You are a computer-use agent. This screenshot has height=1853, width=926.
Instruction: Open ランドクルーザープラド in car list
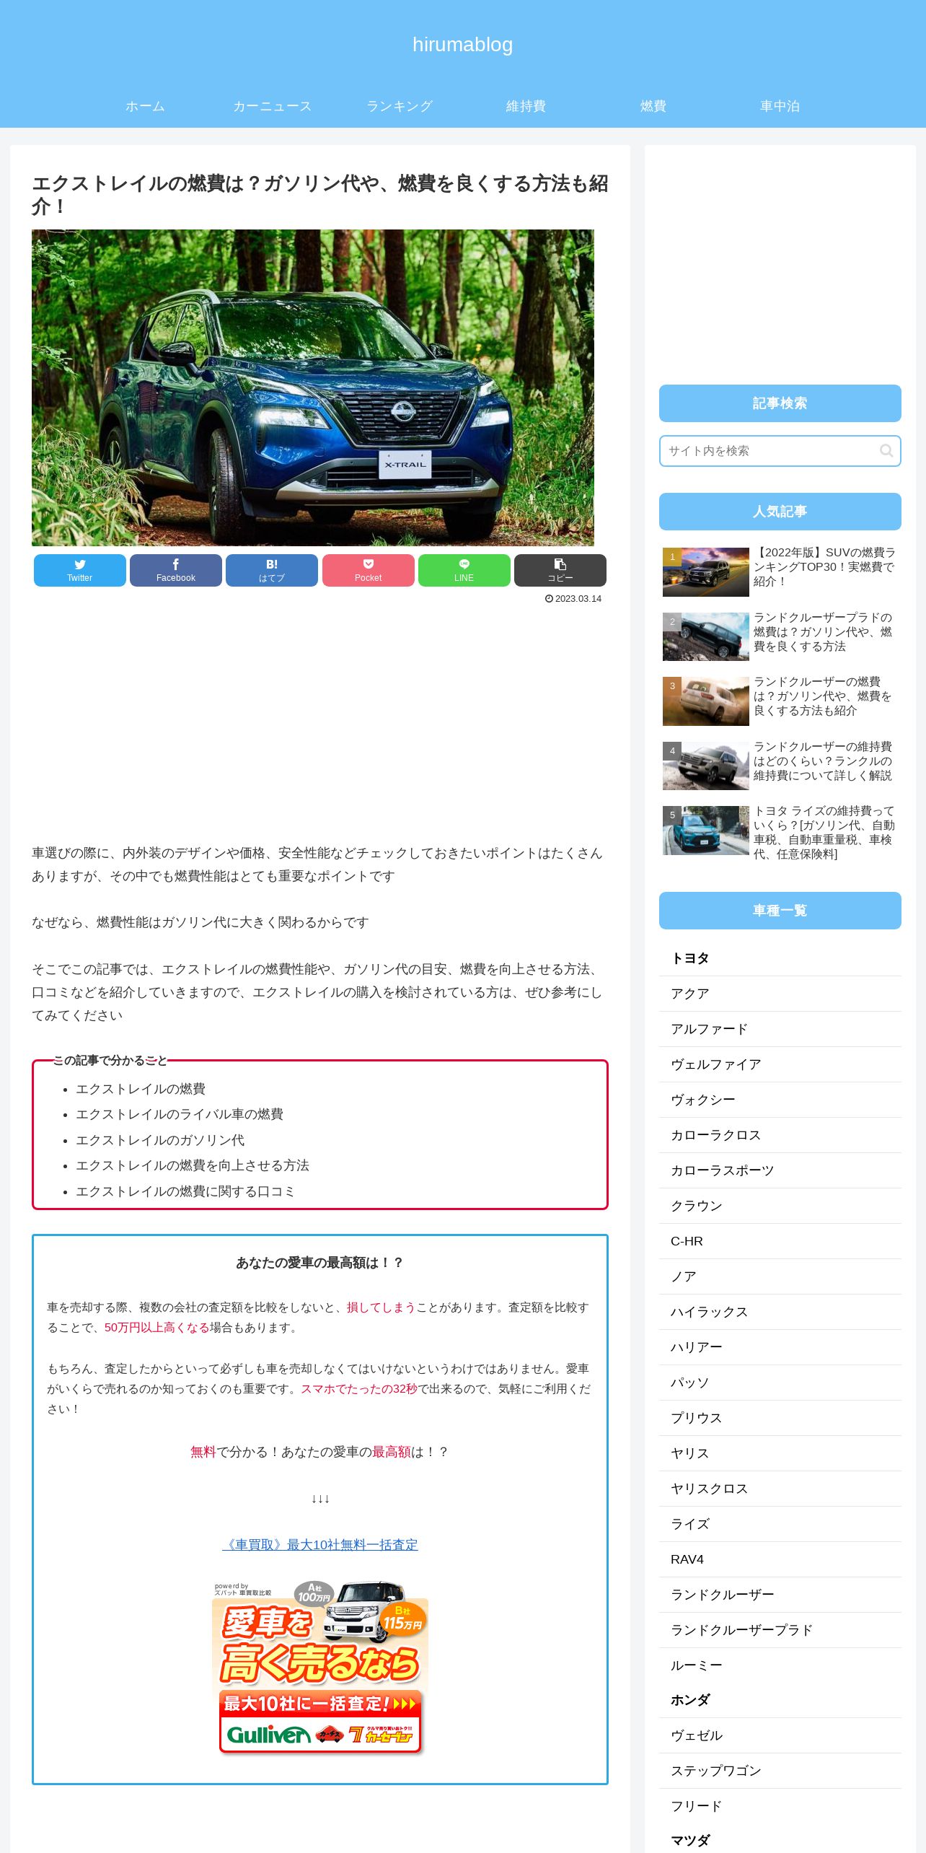(x=780, y=1630)
